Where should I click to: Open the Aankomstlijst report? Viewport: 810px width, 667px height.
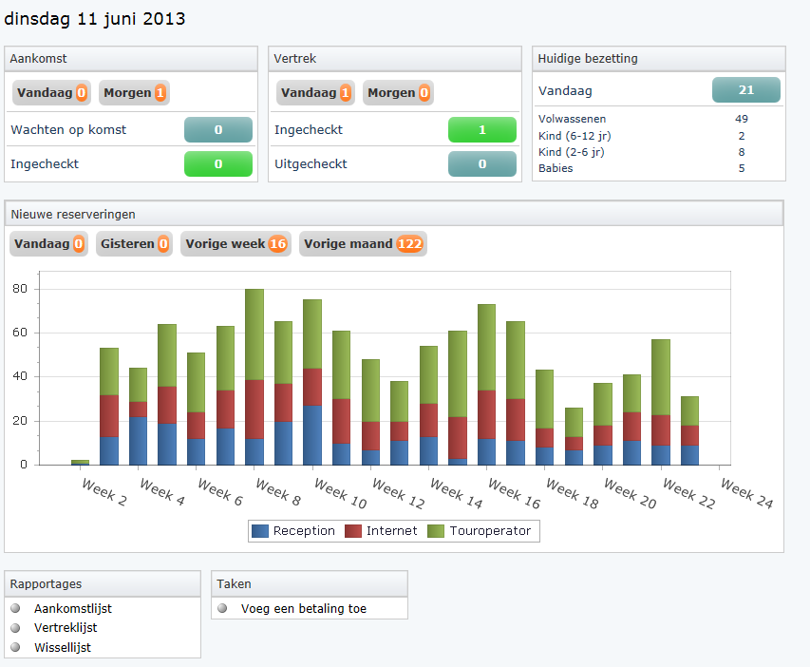coord(72,608)
